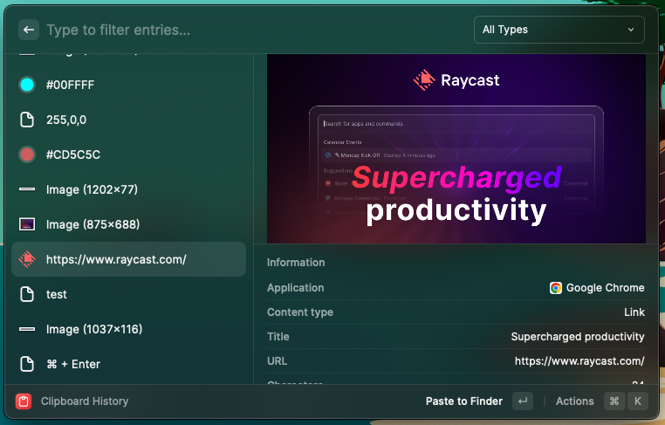The width and height of the screenshot is (665, 425).
Task: Select the ⌘ + Enter clipboard entry
Action: pos(128,364)
